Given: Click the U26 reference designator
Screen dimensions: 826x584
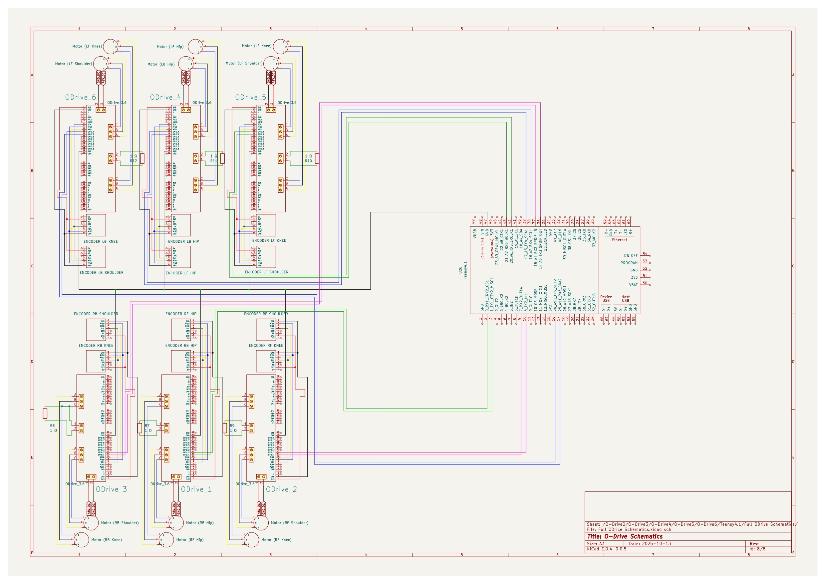Looking at the screenshot, I should [460, 270].
